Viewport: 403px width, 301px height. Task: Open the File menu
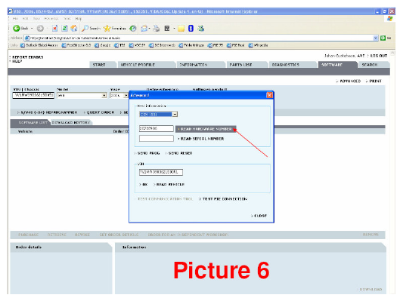click(x=15, y=19)
